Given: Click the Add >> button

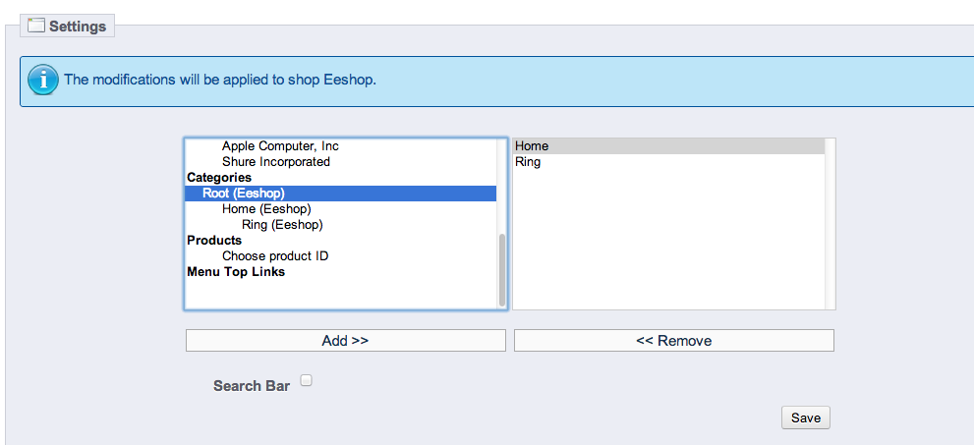Looking at the screenshot, I should [x=345, y=341].
